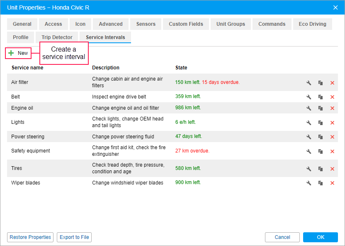The height and width of the screenshot is (246, 345).
Task: Click the green plus New button
Action: pos(18,53)
